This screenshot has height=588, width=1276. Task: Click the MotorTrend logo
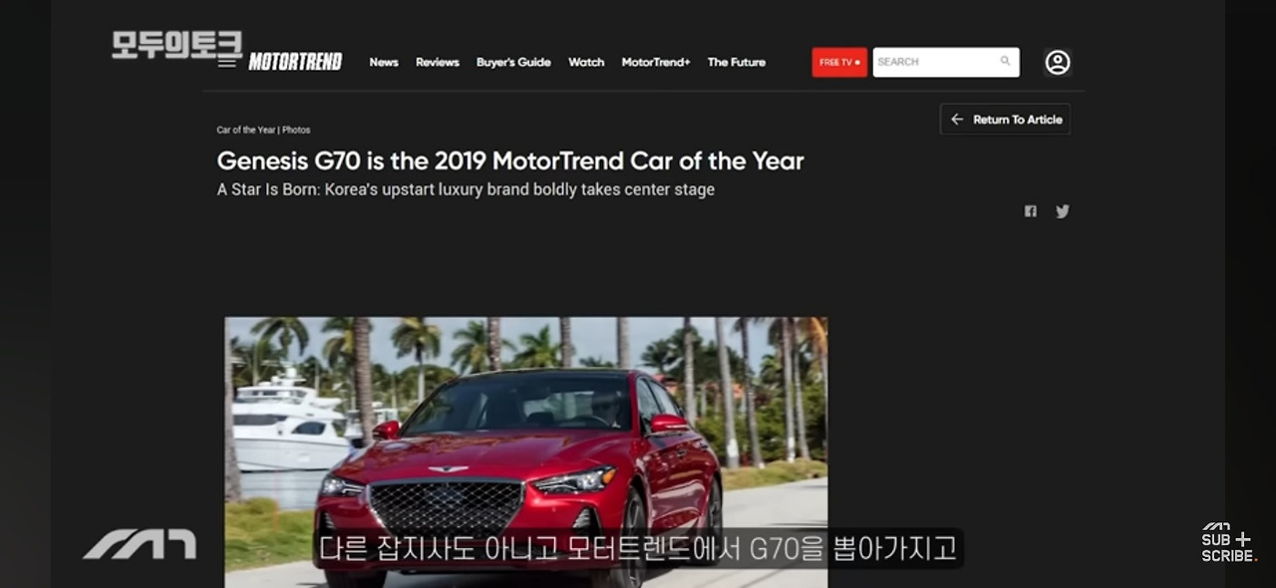click(x=295, y=62)
